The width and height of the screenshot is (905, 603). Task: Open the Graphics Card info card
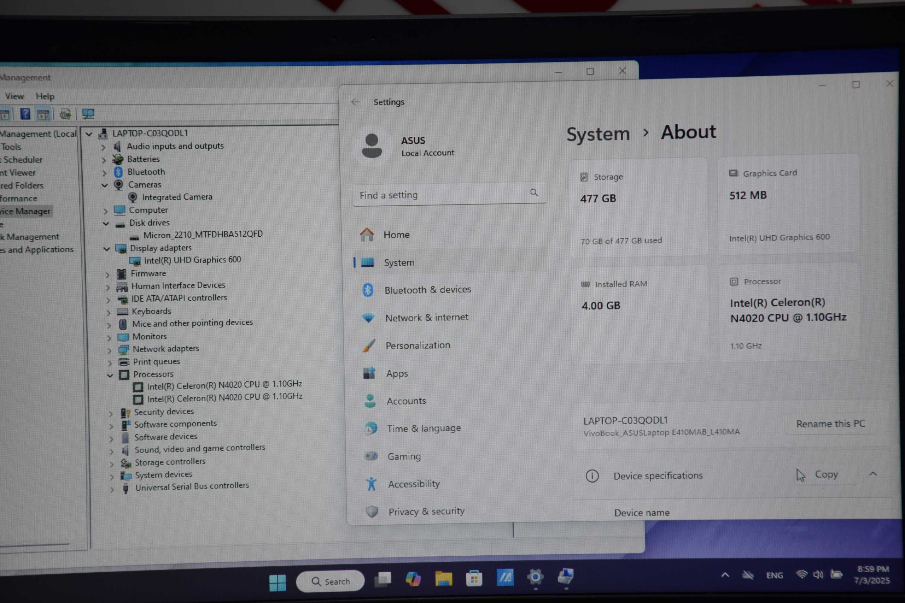[x=788, y=204]
